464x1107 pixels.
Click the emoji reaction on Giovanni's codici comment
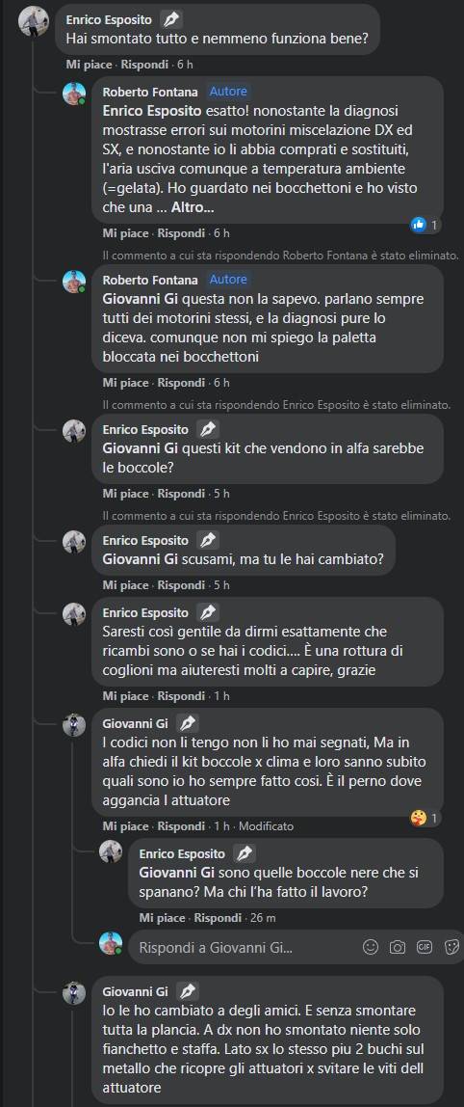pos(419,819)
